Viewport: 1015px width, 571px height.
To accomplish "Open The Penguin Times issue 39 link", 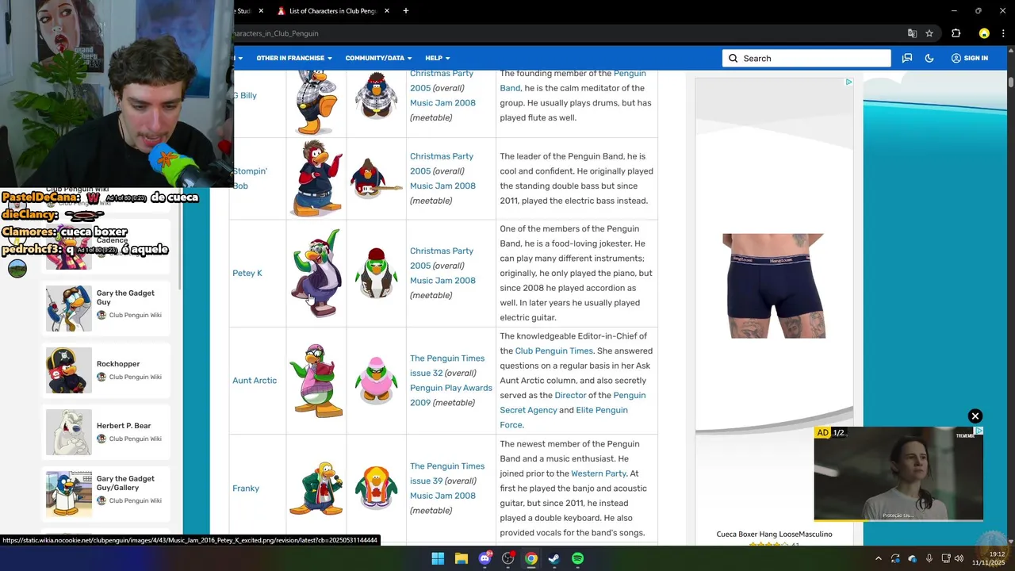I will pyautogui.click(x=446, y=473).
